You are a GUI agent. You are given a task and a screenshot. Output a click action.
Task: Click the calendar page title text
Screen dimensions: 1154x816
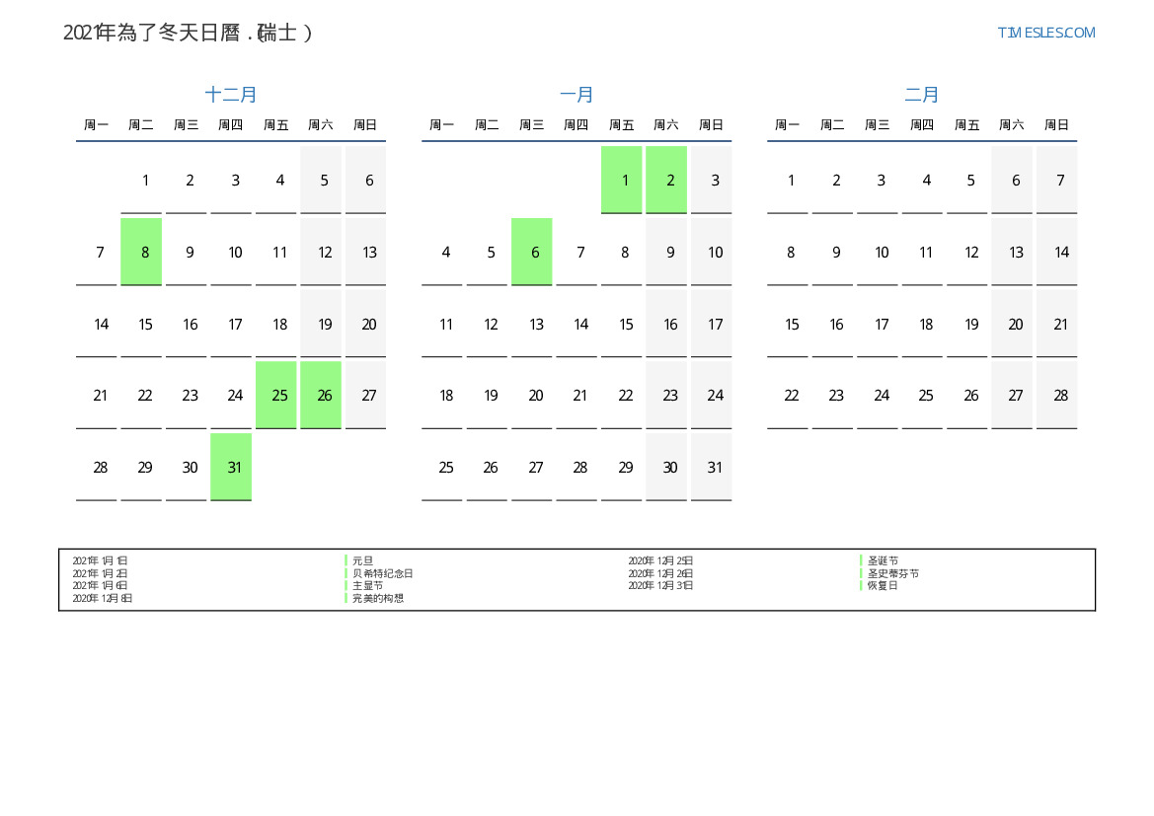pyautogui.click(x=188, y=33)
